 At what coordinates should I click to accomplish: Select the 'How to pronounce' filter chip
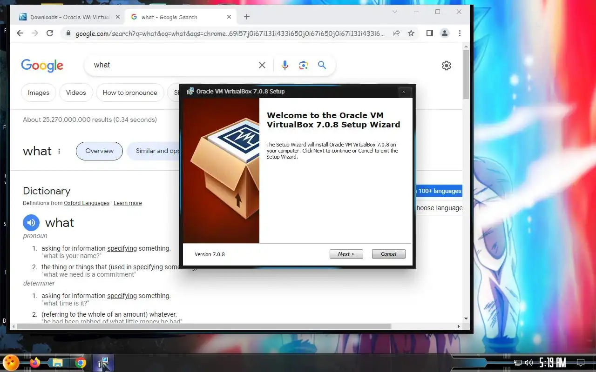(130, 93)
